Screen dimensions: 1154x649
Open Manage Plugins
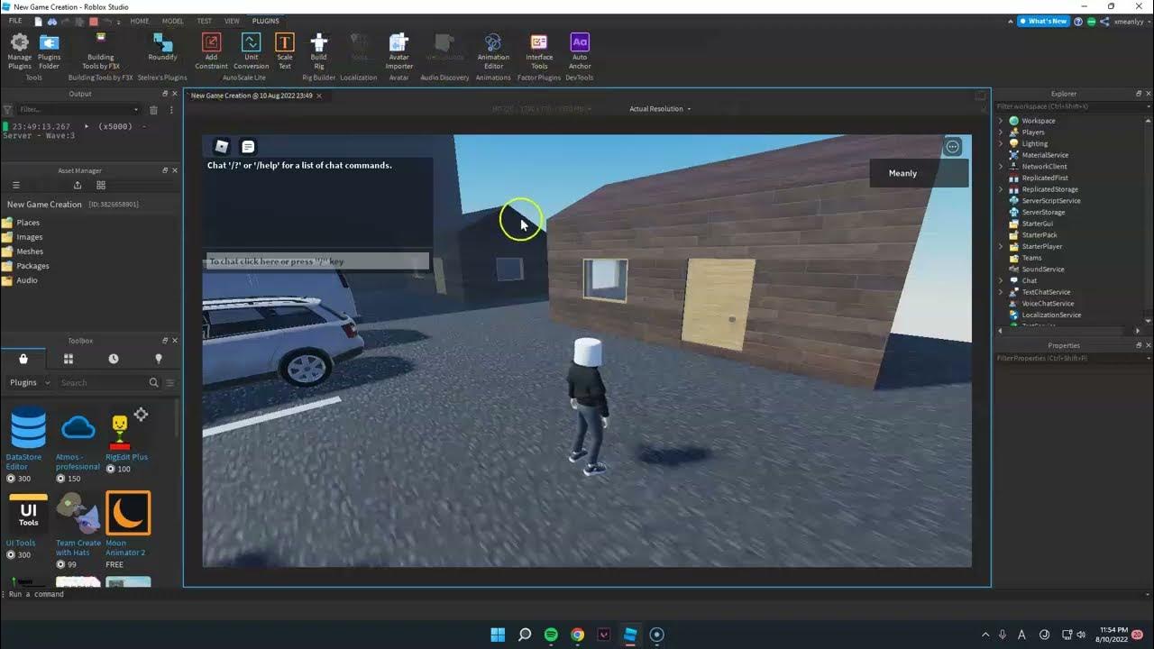point(19,50)
